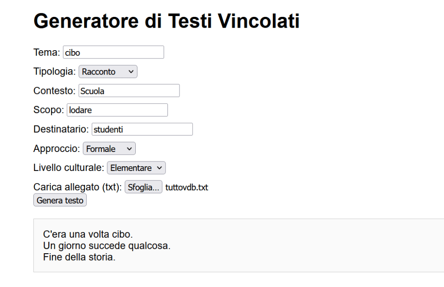This screenshot has height=287, width=444.
Task: Click the tuttovdb.txt uploaded file name
Action: pyautogui.click(x=187, y=187)
